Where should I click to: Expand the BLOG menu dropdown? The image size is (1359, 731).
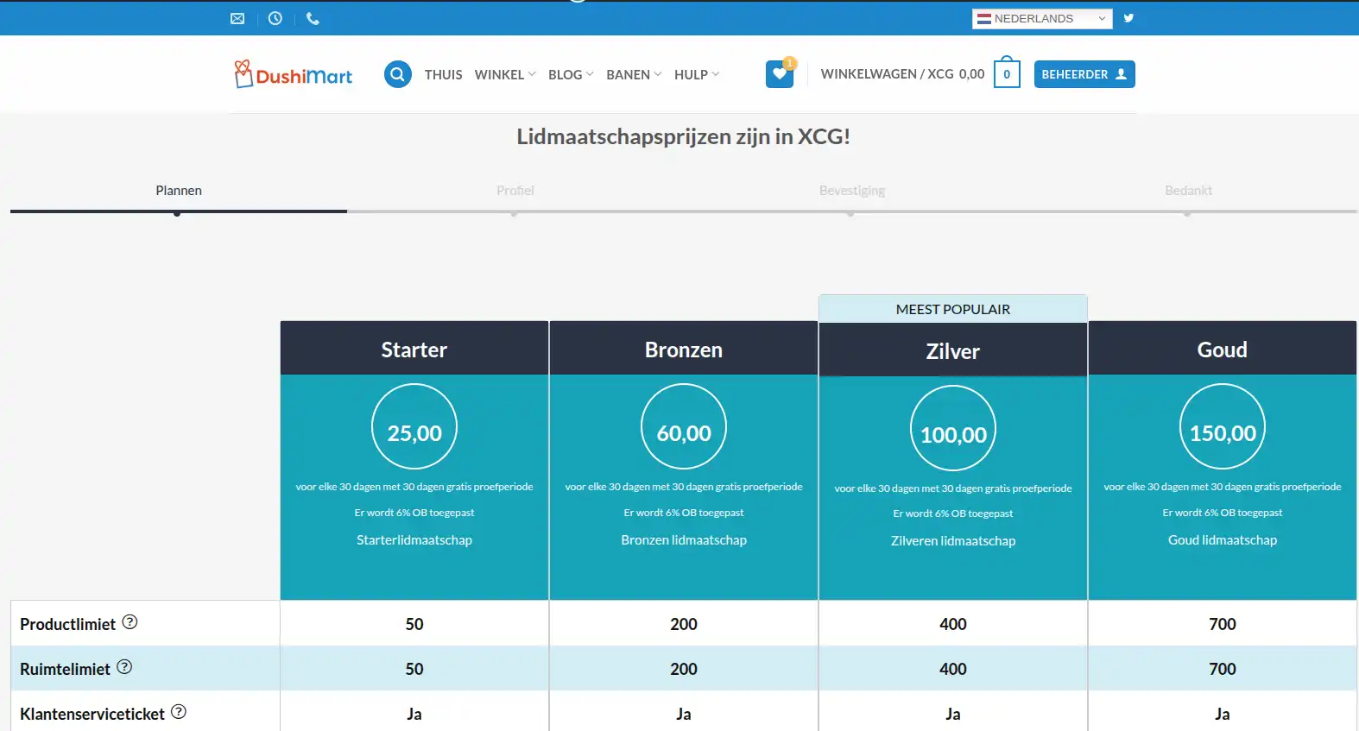[x=571, y=75]
